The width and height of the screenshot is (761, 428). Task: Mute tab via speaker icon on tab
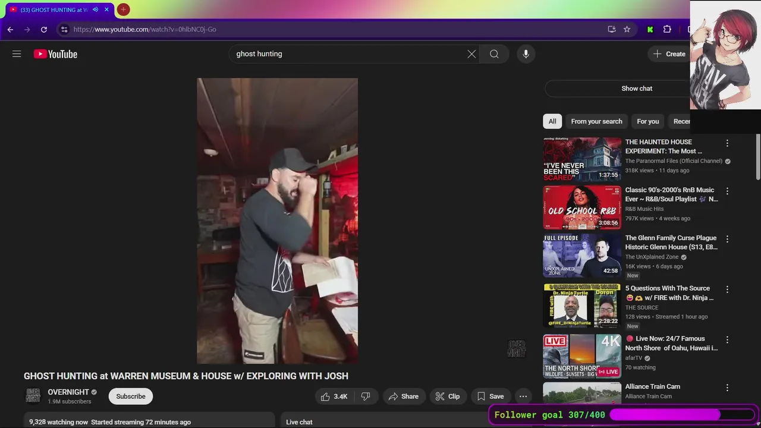click(95, 10)
